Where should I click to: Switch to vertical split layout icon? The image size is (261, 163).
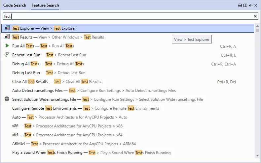(x=245, y=5)
